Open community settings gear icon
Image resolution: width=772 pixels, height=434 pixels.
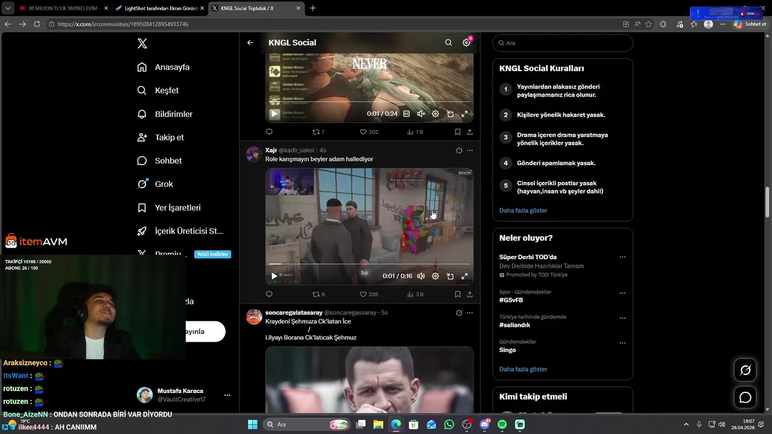(x=466, y=43)
